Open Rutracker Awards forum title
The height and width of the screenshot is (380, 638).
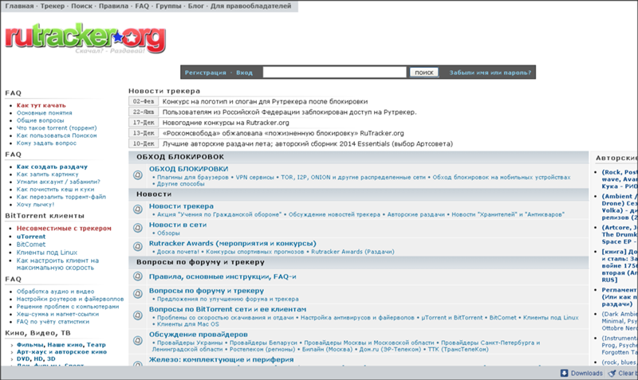232,244
